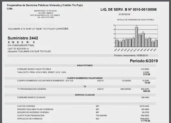The height and width of the screenshot is (123, 171).
Task: Click the 'DETALLE DE CONSUMOS DE AGUA POTABLE' chart title
Action: [135, 20]
